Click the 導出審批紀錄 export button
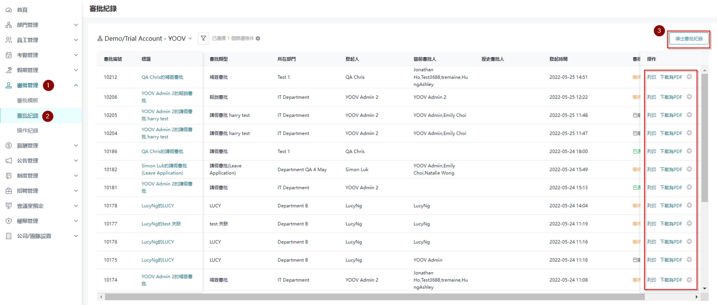The width and height of the screenshot is (717, 305). tap(689, 39)
